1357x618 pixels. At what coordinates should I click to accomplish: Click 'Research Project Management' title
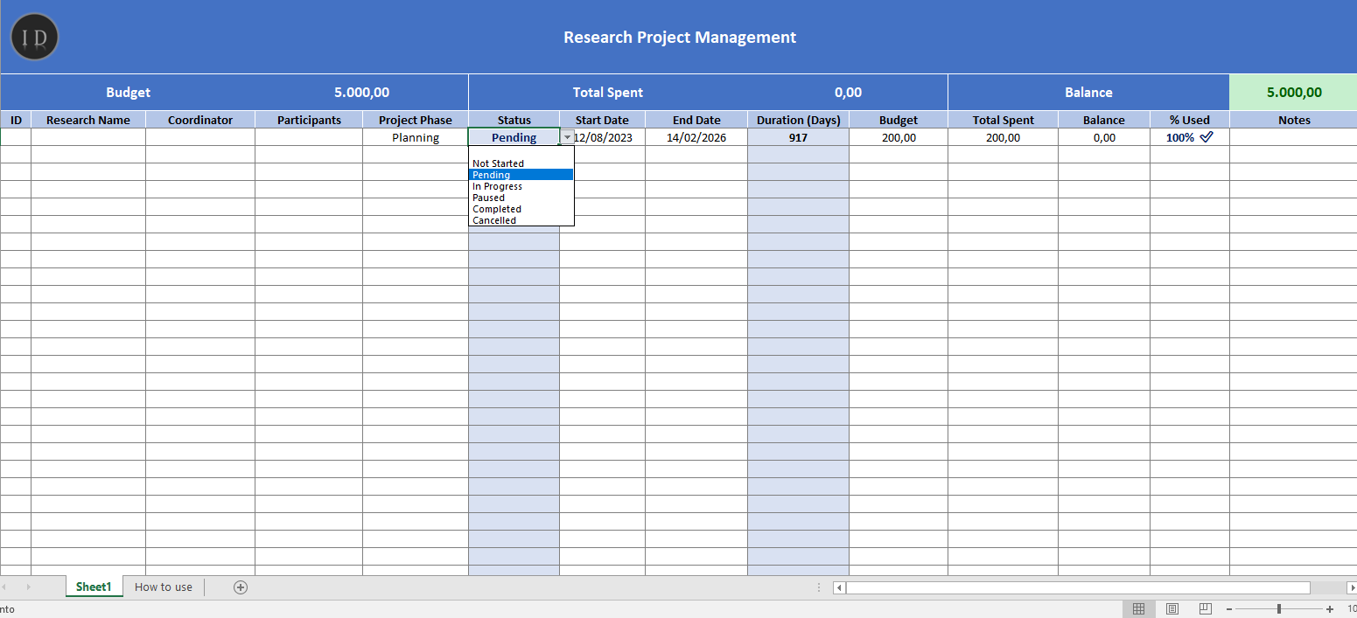[680, 38]
